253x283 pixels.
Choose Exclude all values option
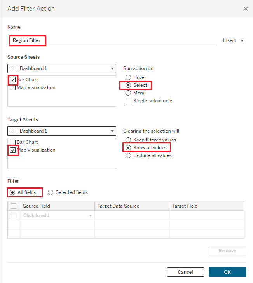(128, 155)
